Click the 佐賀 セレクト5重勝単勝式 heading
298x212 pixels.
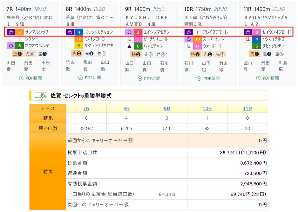click(x=81, y=95)
